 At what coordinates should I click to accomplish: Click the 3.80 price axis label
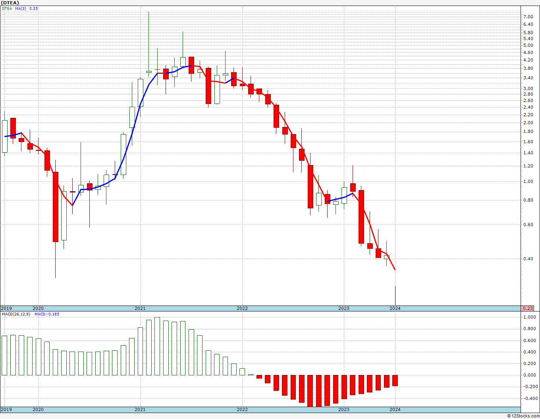click(528, 68)
